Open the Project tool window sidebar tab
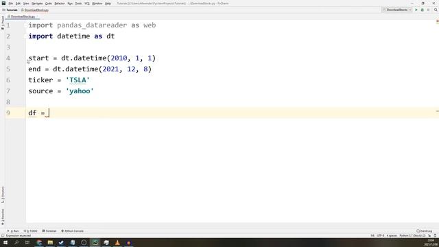 3,23
